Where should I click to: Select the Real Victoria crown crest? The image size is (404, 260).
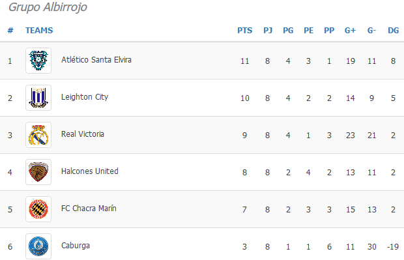(38, 135)
